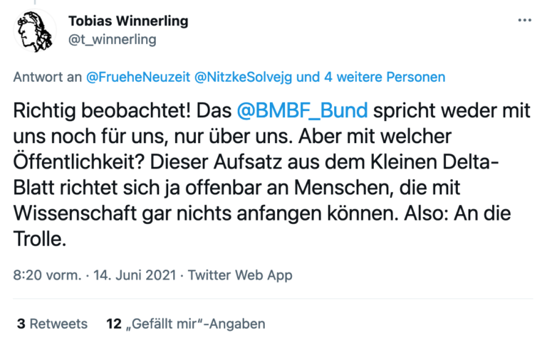View the list of 3 Retweets
Screen dimensions: 547x345
tap(52, 324)
